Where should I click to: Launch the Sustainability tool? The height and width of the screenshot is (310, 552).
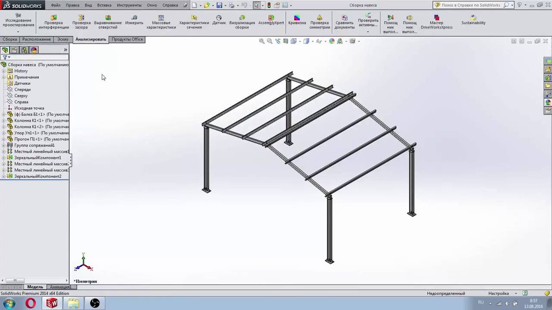pyautogui.click(x=474, y=20)
